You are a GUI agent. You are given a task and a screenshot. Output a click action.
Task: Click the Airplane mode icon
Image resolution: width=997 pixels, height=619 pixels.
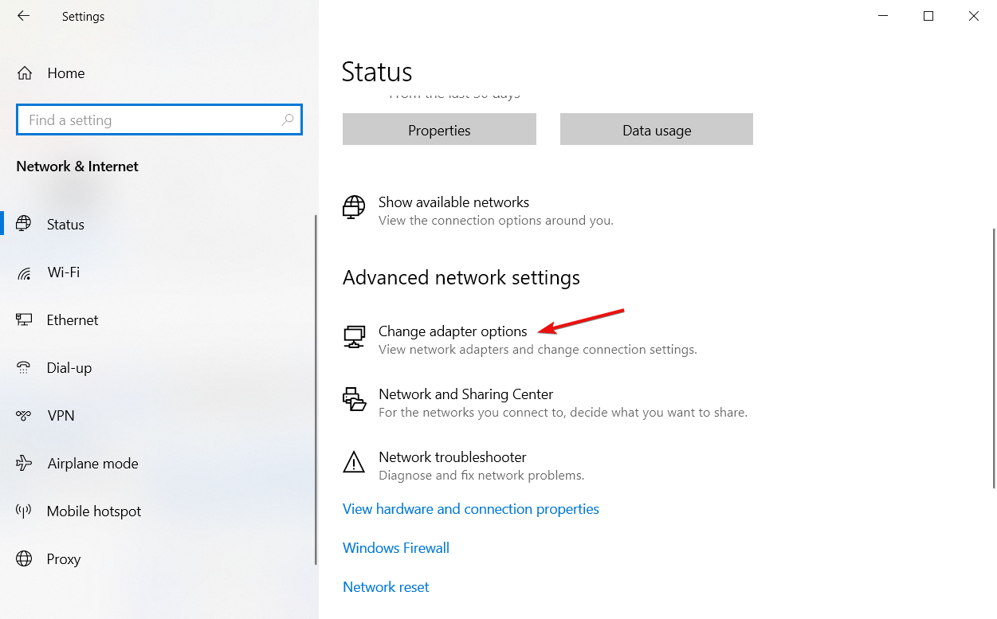coord(24,464)
